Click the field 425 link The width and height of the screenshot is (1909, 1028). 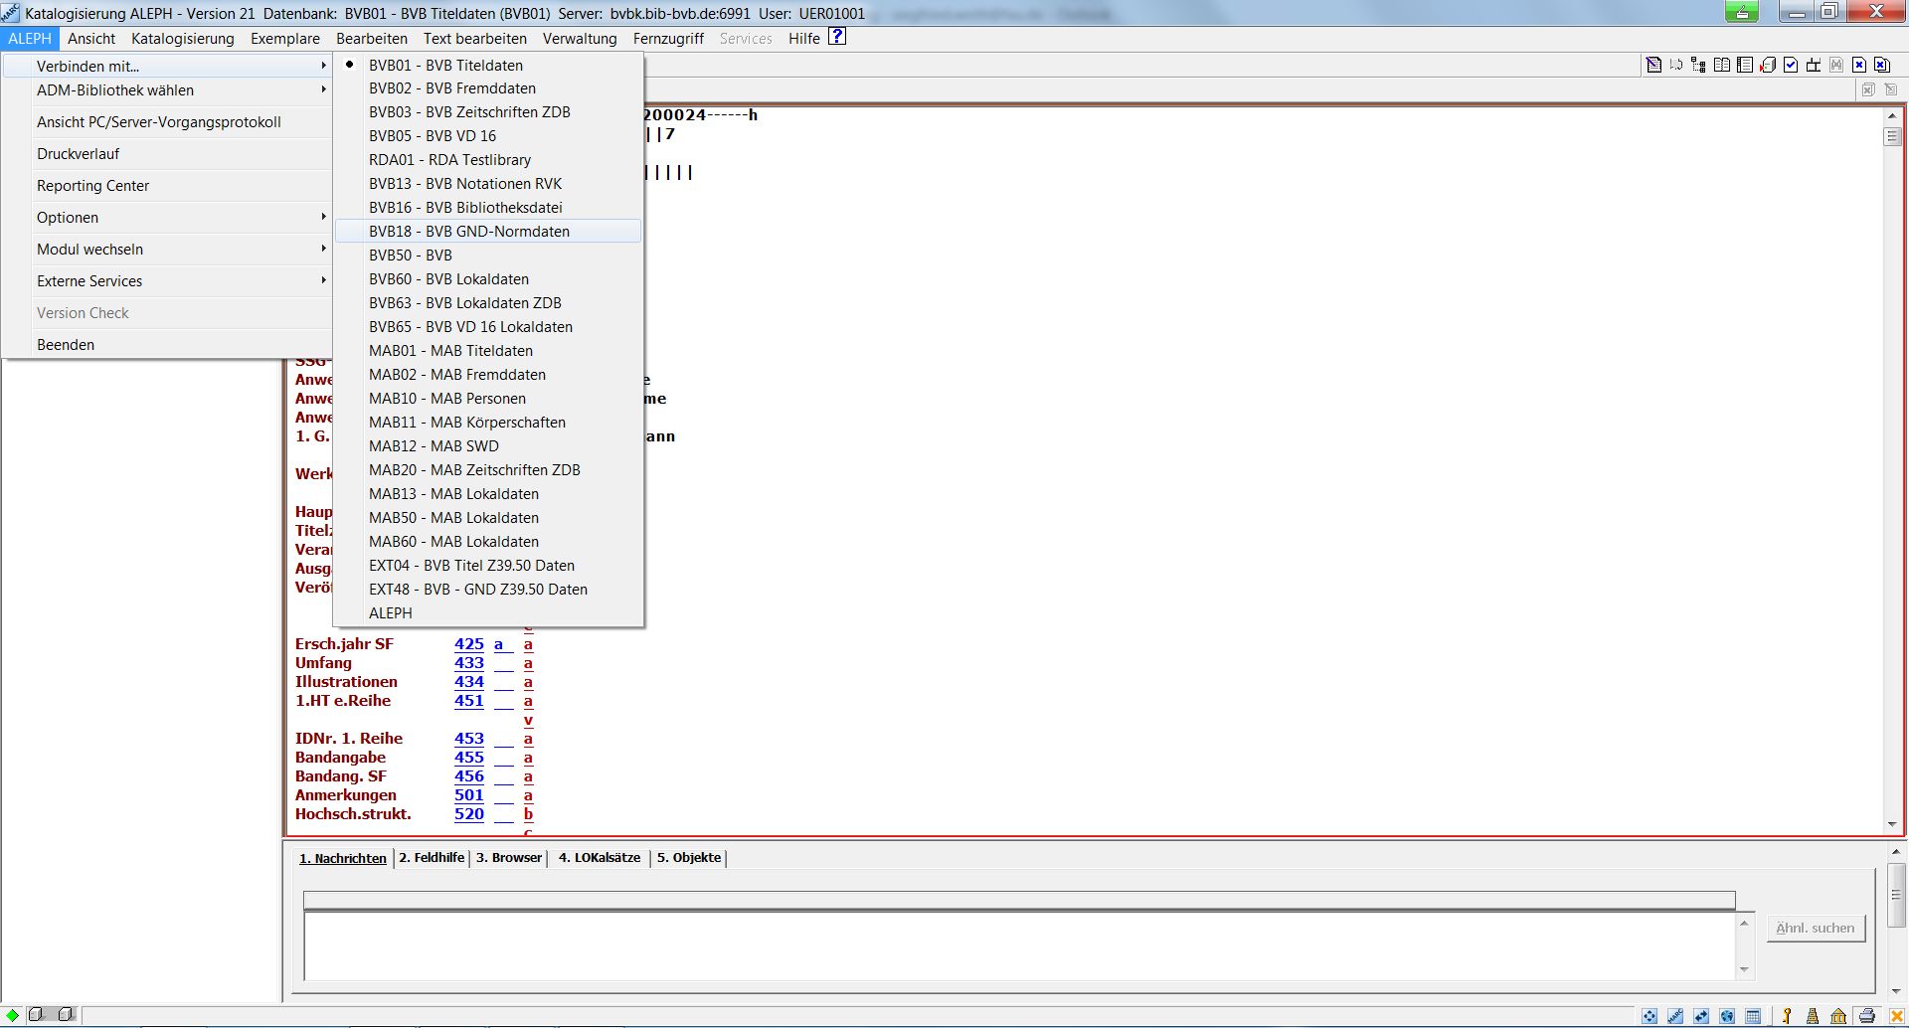pos(468,643)
